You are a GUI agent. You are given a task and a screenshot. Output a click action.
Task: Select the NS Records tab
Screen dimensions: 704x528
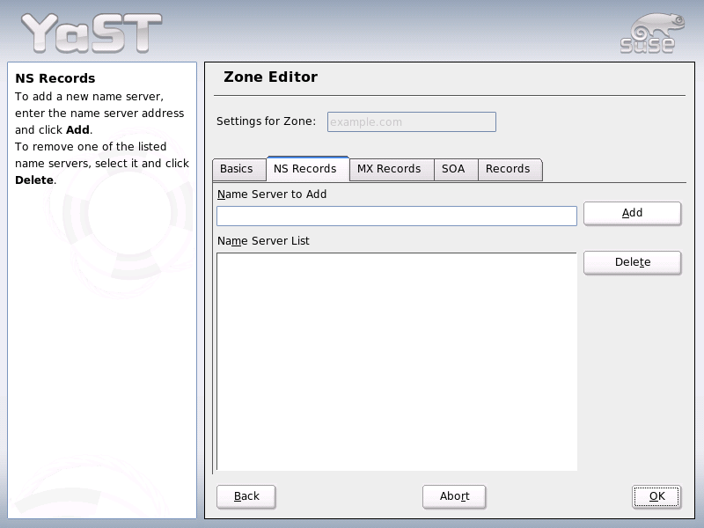pyautogui.click(x=307, y=169)
